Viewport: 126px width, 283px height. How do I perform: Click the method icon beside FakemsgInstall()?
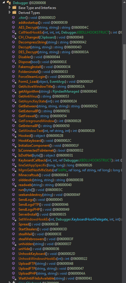point(14,67)
